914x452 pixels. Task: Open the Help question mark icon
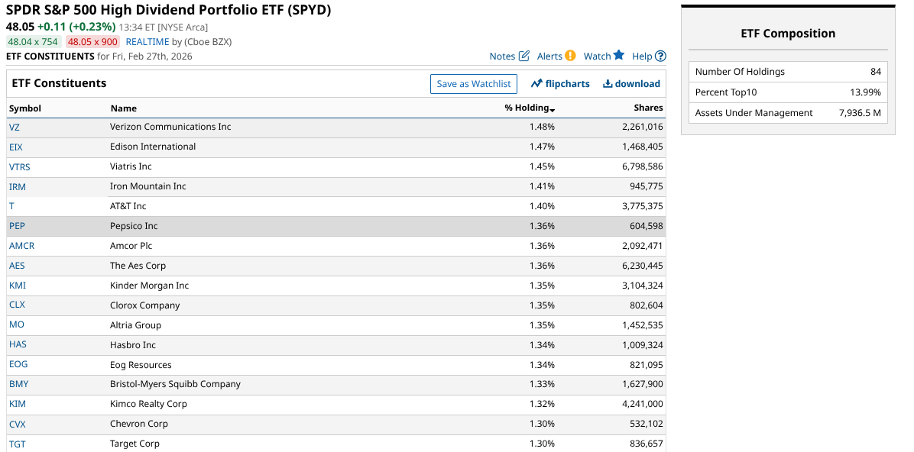click(x=661, y=56)
